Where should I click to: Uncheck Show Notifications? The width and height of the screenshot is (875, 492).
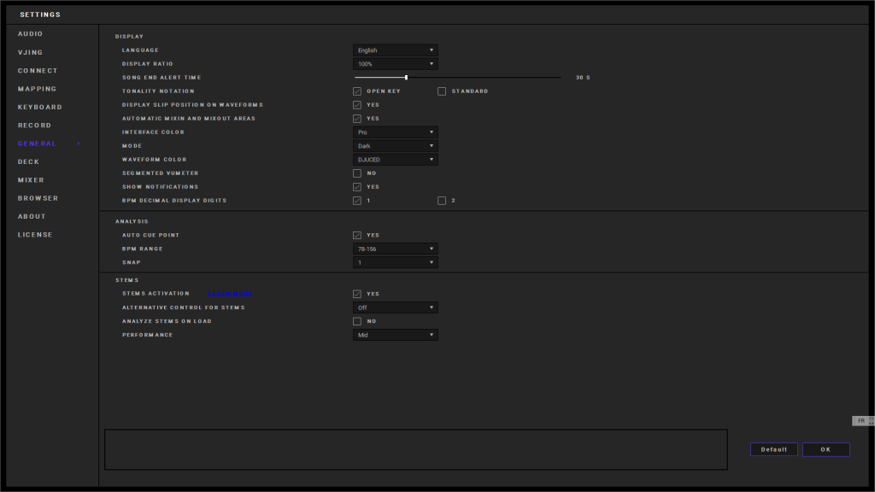[x=357, y=187]
